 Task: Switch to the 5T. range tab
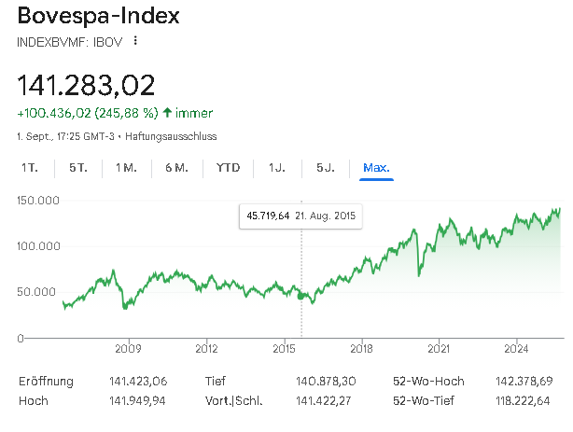tap(77, 168)
